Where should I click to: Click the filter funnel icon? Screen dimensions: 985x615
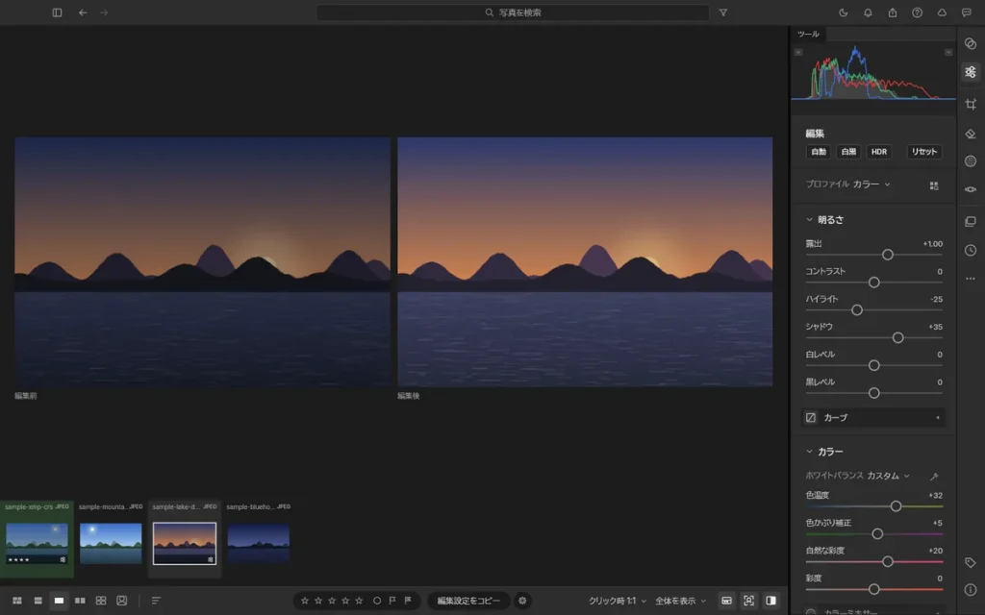click(x=723, y=12)
